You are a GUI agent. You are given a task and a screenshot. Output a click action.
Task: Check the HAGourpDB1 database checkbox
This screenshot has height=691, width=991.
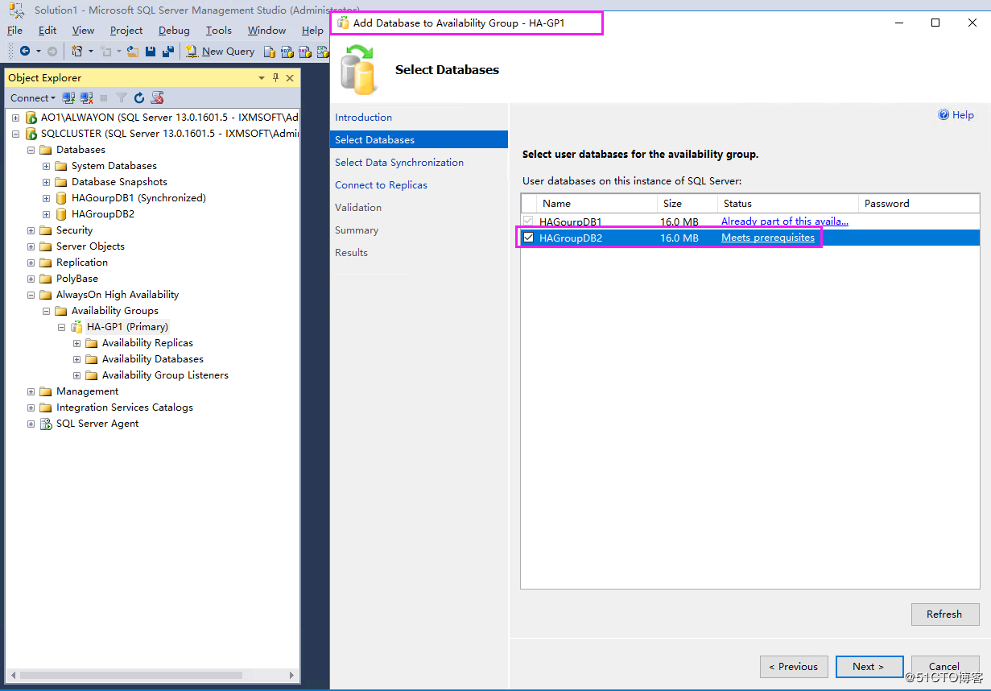pyautogui.click(x=528, y=221)
